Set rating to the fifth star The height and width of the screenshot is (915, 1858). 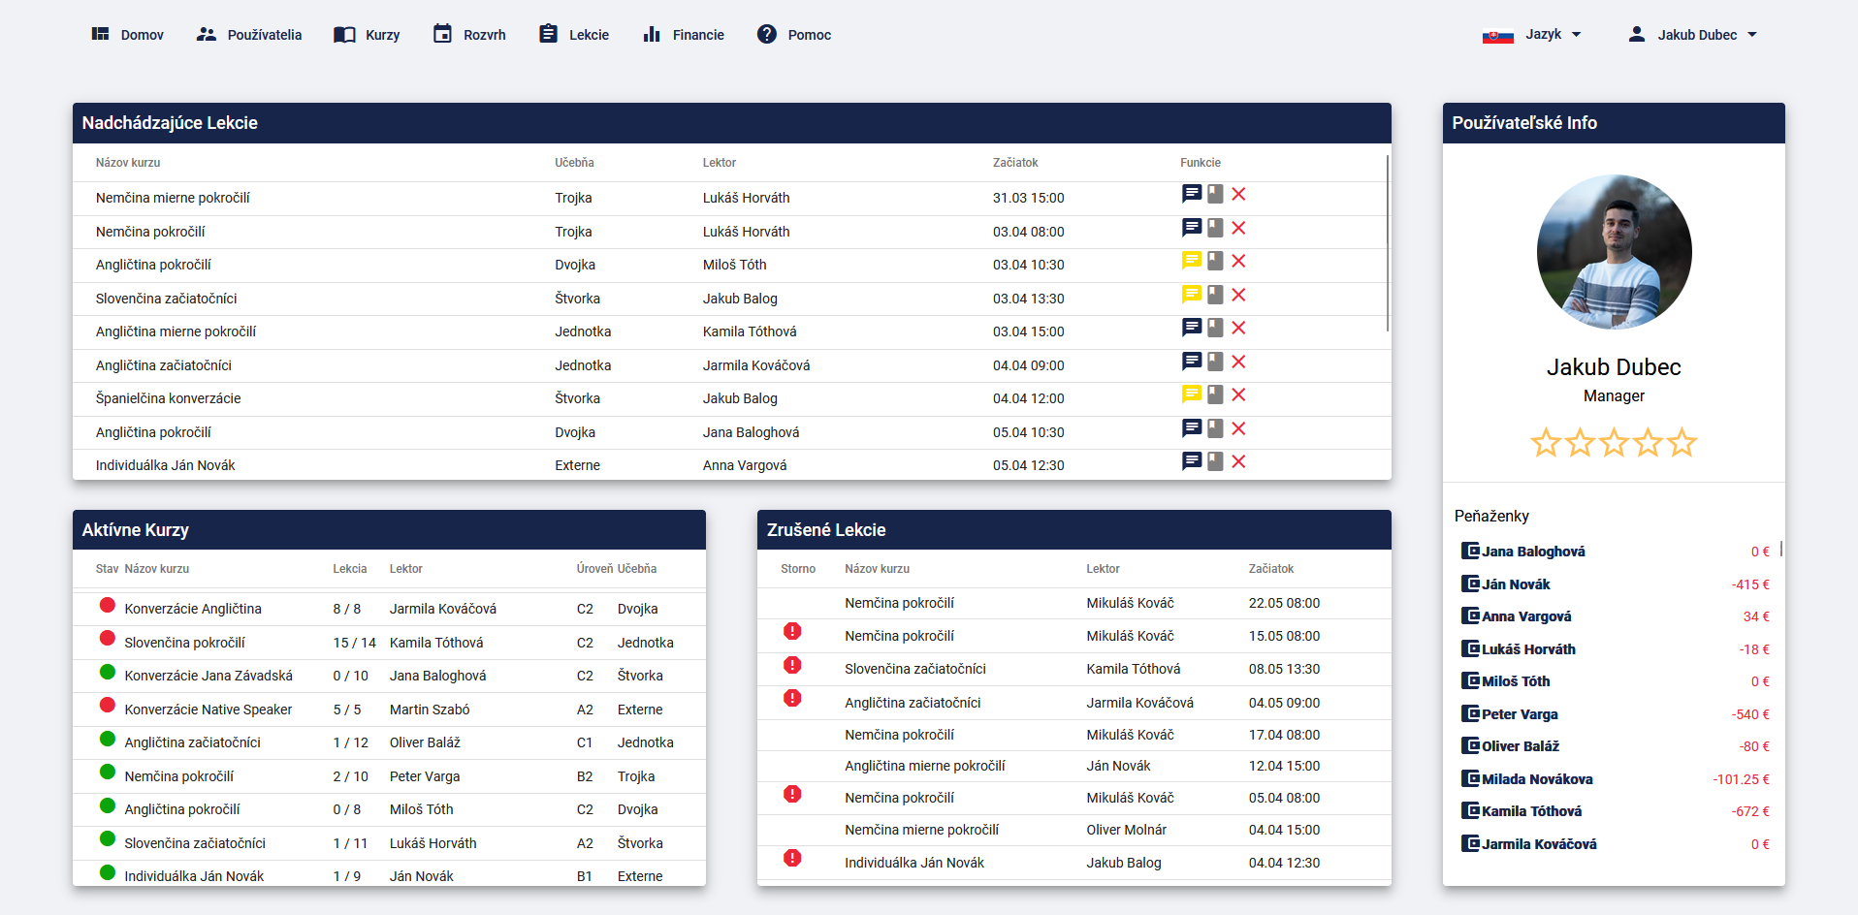[1682, 443]
